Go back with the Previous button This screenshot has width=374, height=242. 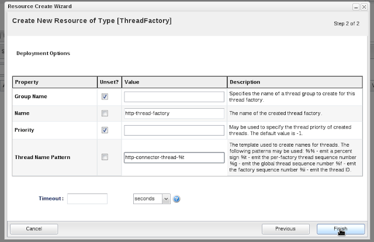click(x=286, y=229)
